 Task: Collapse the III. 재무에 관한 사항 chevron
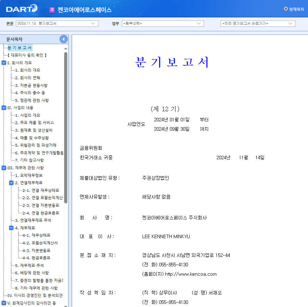[3, 168]
